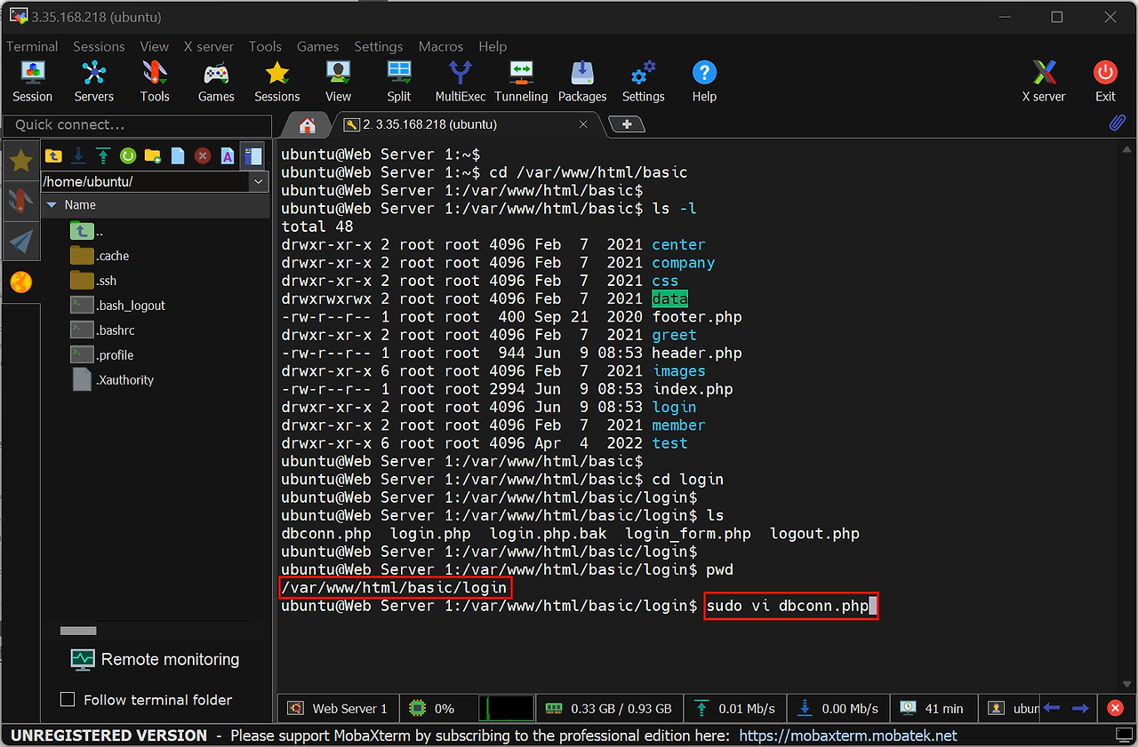Viewport: 1138px width, 747px height.
Task: Click the horizontal scrollbar in file panel
Action: (x=78, y=631)
